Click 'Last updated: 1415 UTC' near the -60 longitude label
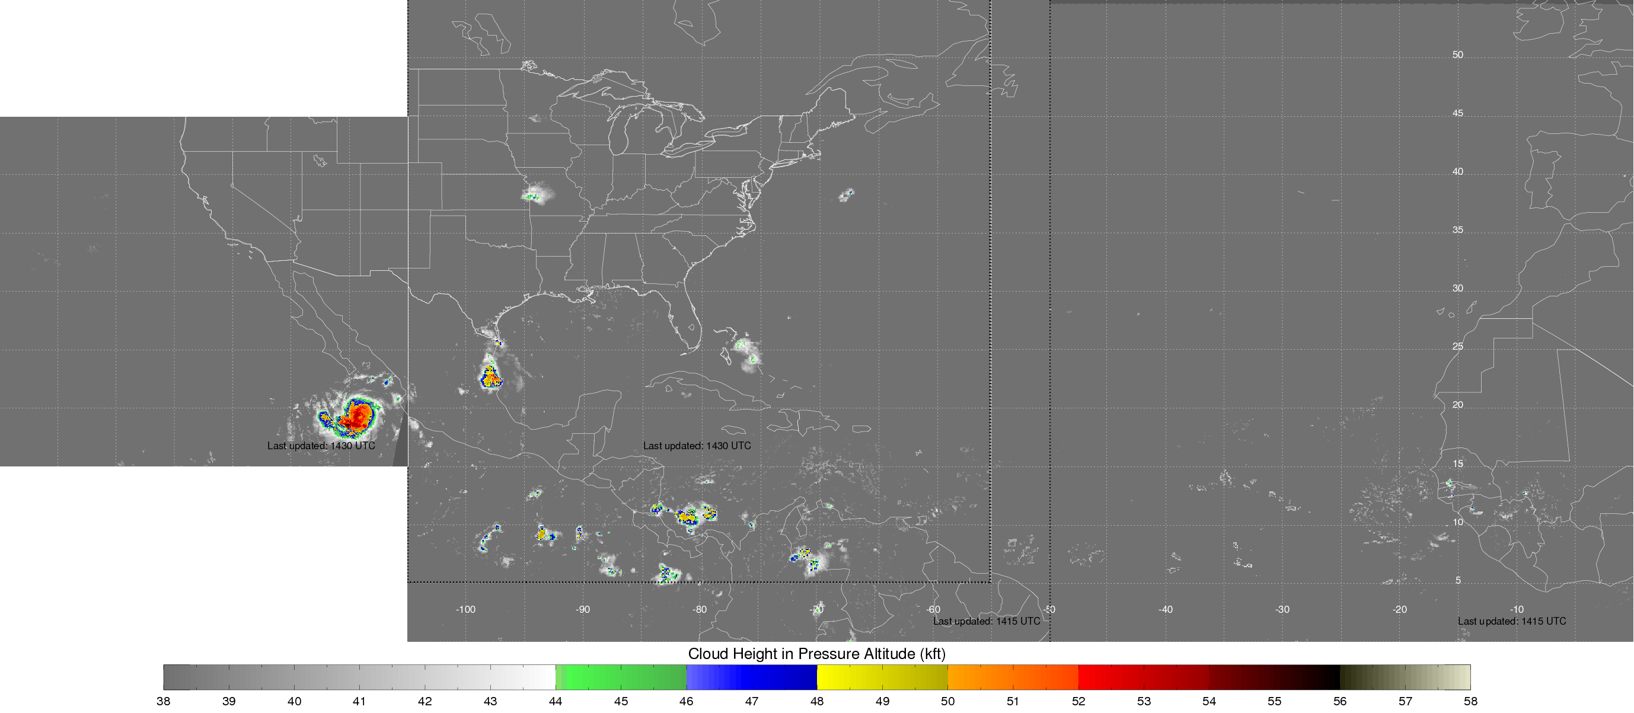 [987, 621]
